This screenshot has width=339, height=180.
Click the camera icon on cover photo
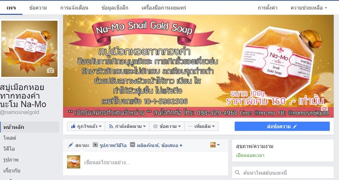(x=324, y=108)
